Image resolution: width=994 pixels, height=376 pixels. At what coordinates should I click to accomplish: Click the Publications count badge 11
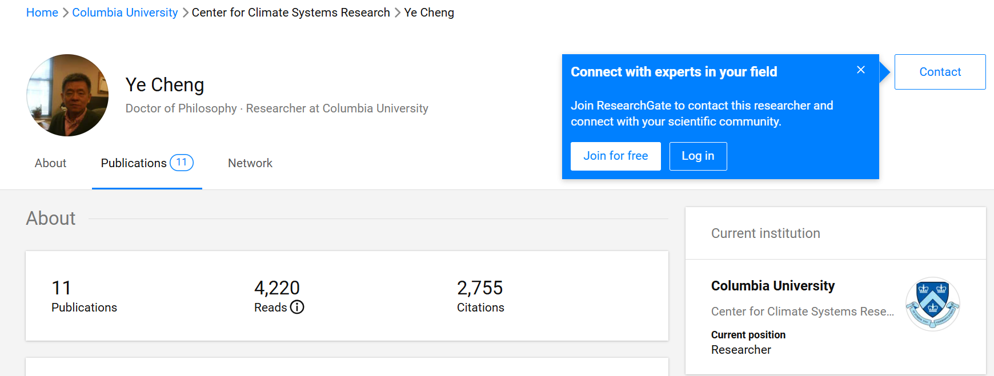[x=182, y=163]
